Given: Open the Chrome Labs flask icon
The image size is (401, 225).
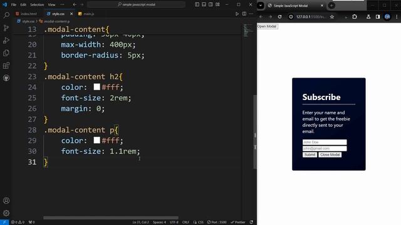Looking at the screenshot, I should pyautogui.click(x=368, y=17).
